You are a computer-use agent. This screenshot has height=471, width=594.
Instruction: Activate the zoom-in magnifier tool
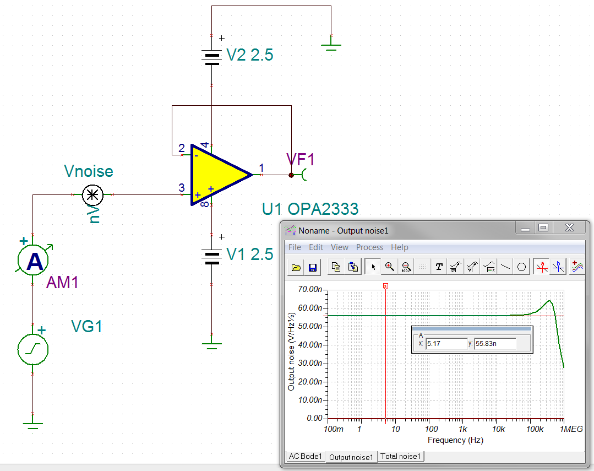(389, 267)
